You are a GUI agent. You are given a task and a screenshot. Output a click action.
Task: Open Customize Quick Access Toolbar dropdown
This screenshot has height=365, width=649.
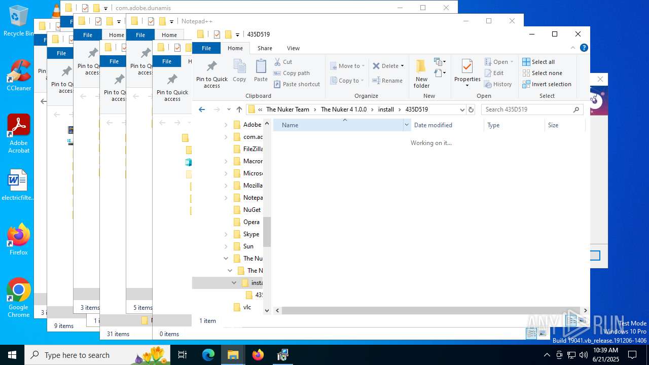[237, 35]
